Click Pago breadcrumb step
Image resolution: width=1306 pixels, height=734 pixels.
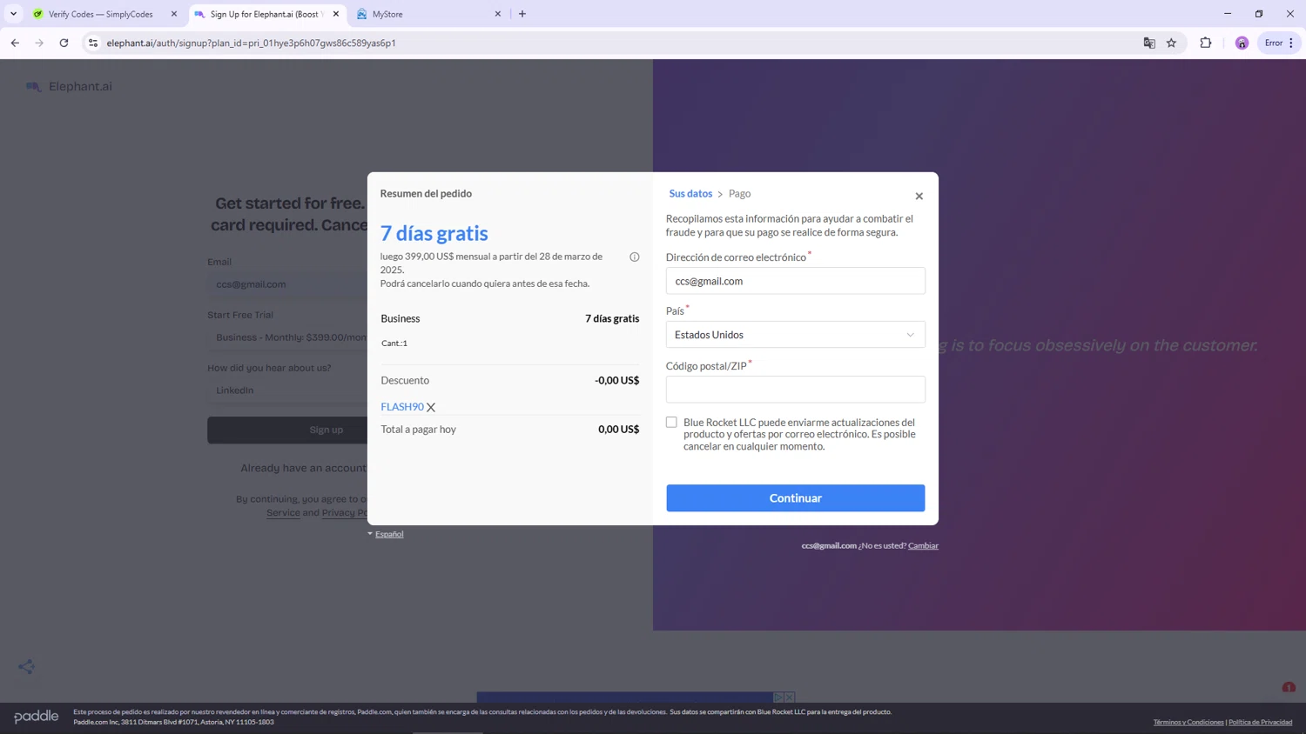pos(739,194)
